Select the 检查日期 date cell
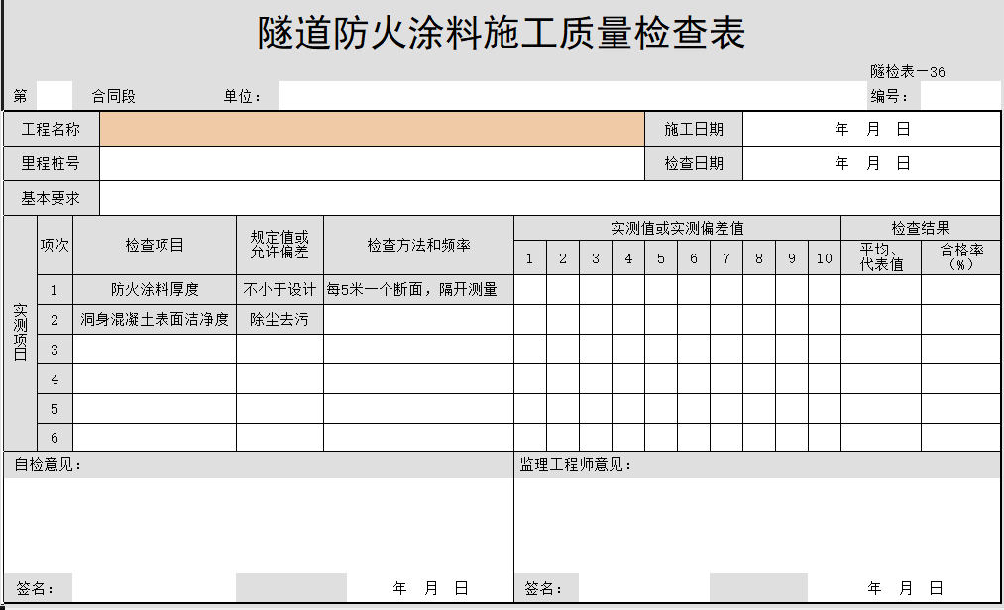This screenshot has width=1004, height=610. [x=871, y=163]
